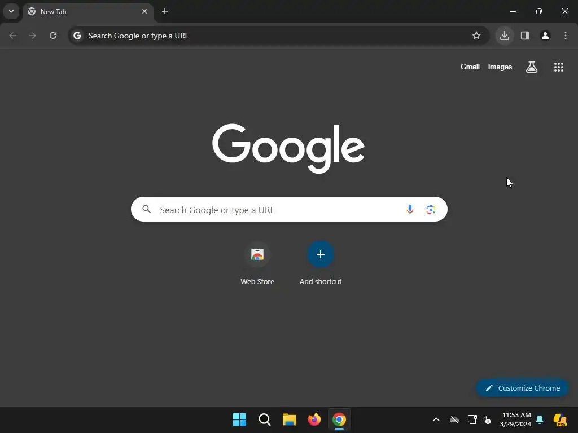Close the New Tab tab
This screenshot has height=433, width=578.
coord(144,11)
